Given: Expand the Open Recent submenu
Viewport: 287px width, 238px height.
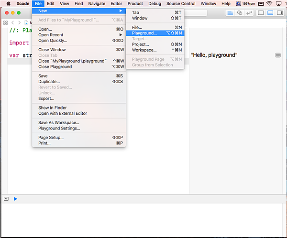Looking at the screenshot, I should coord(79,35).
